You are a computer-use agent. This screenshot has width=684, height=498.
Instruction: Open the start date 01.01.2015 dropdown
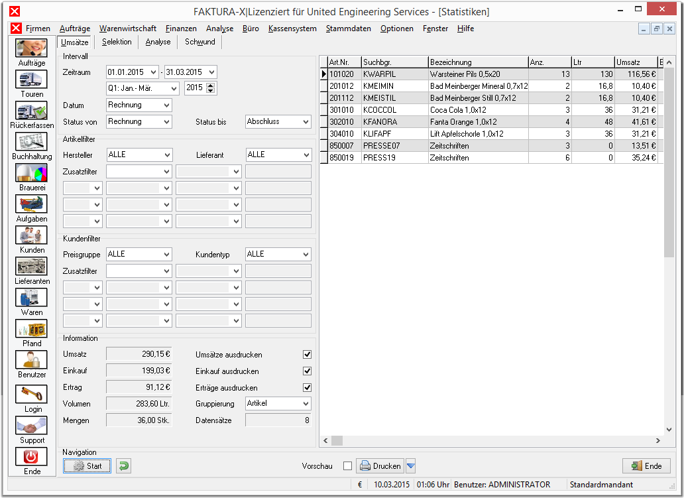154,72
